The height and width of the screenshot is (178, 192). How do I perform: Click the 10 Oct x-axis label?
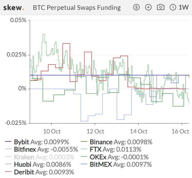(52, 132)
